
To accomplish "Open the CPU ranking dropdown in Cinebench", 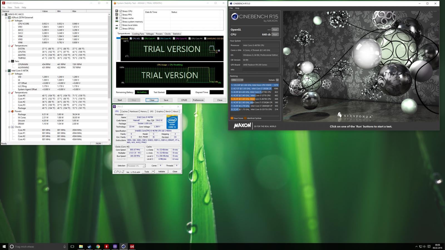I will tap(237, 80).
